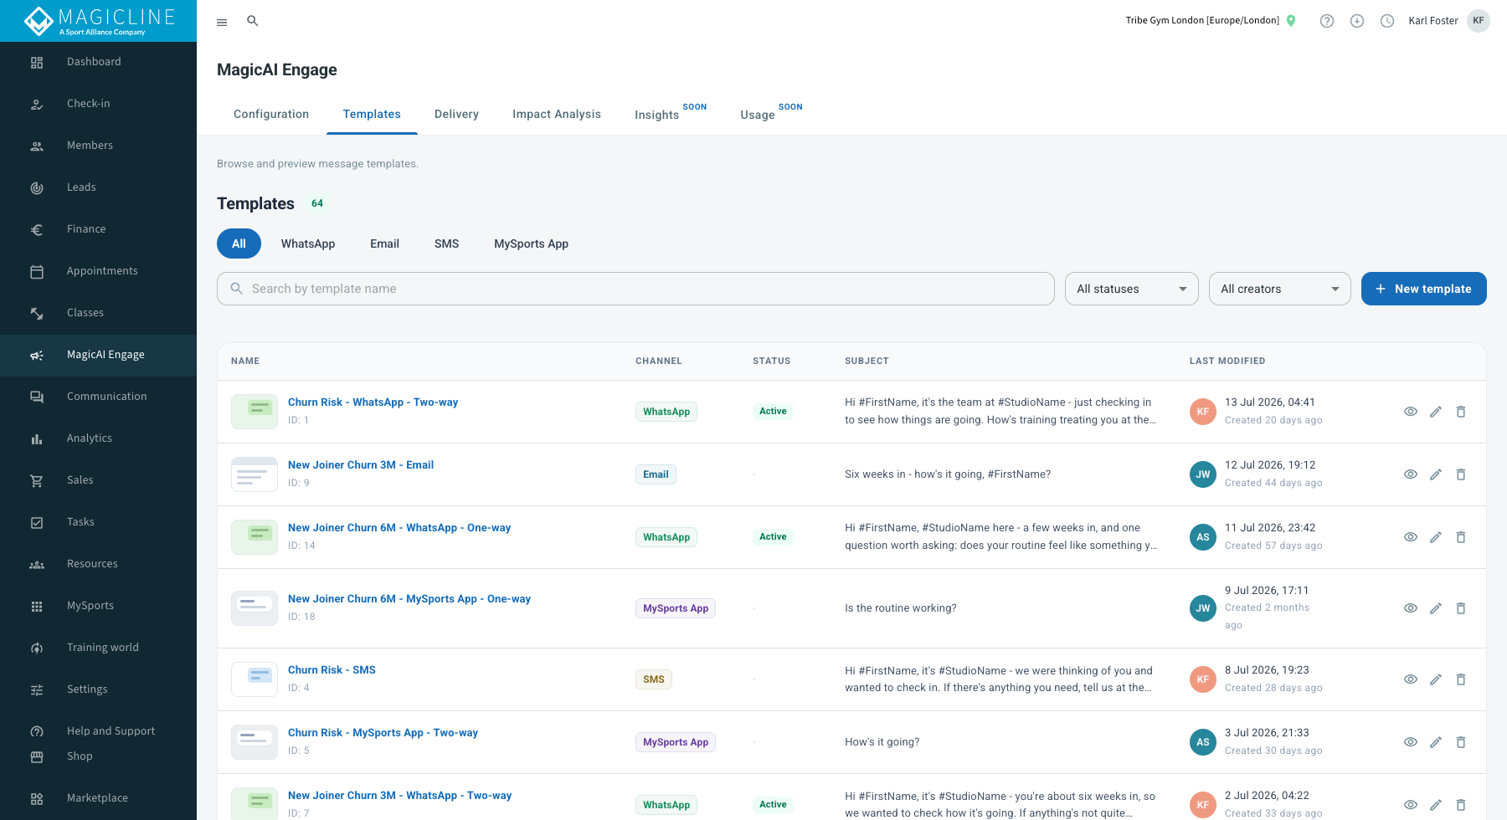Edit New Joiner Churn 6M - WhatsApp - One-way
The width and height of the screenshot is (1507, 820).
pos(1436,537)
